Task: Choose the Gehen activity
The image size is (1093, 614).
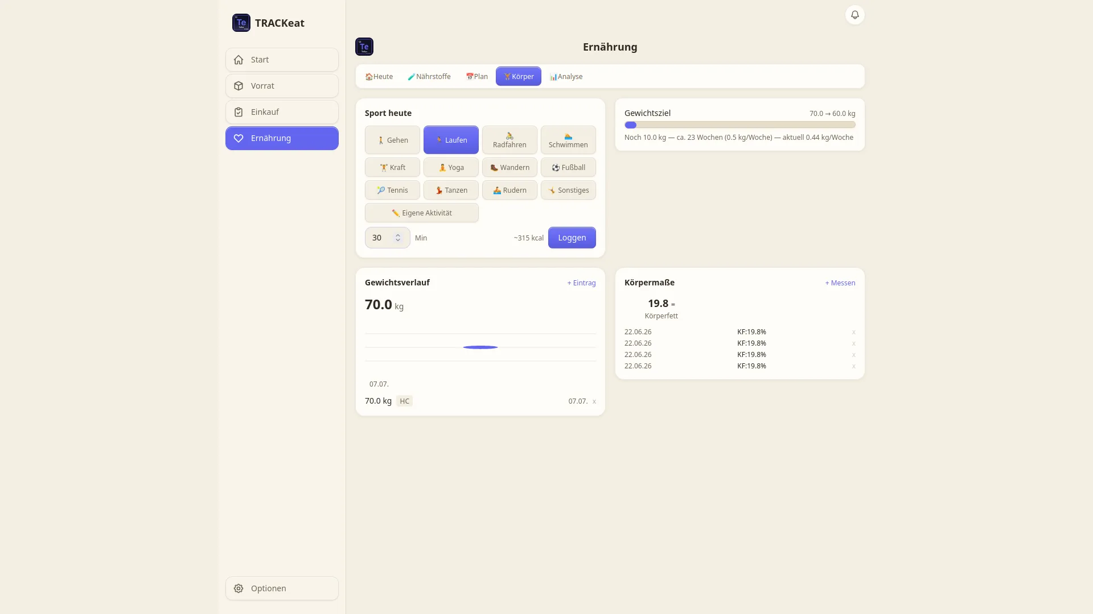Action: 392,140
